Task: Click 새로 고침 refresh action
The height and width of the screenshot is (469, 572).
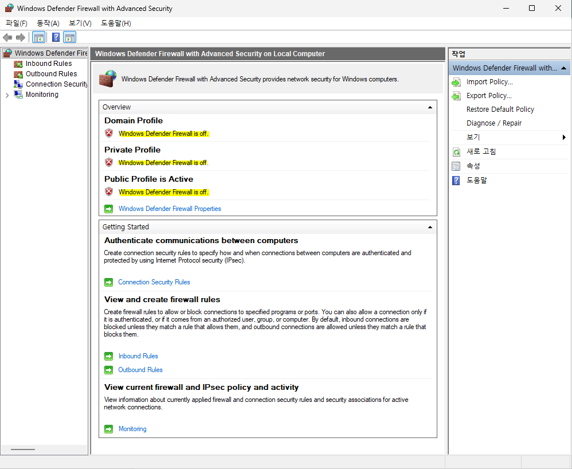Action: click(481, 151)
